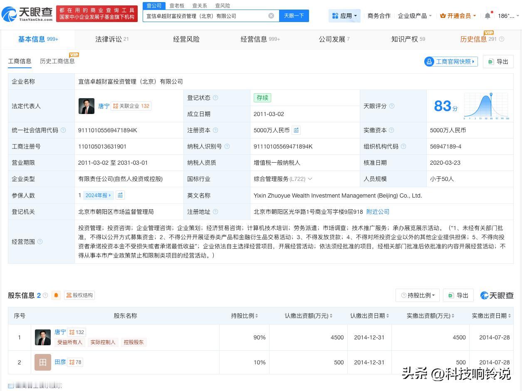Open shareholder 唐宁 link in table

(x=60, y=332)
